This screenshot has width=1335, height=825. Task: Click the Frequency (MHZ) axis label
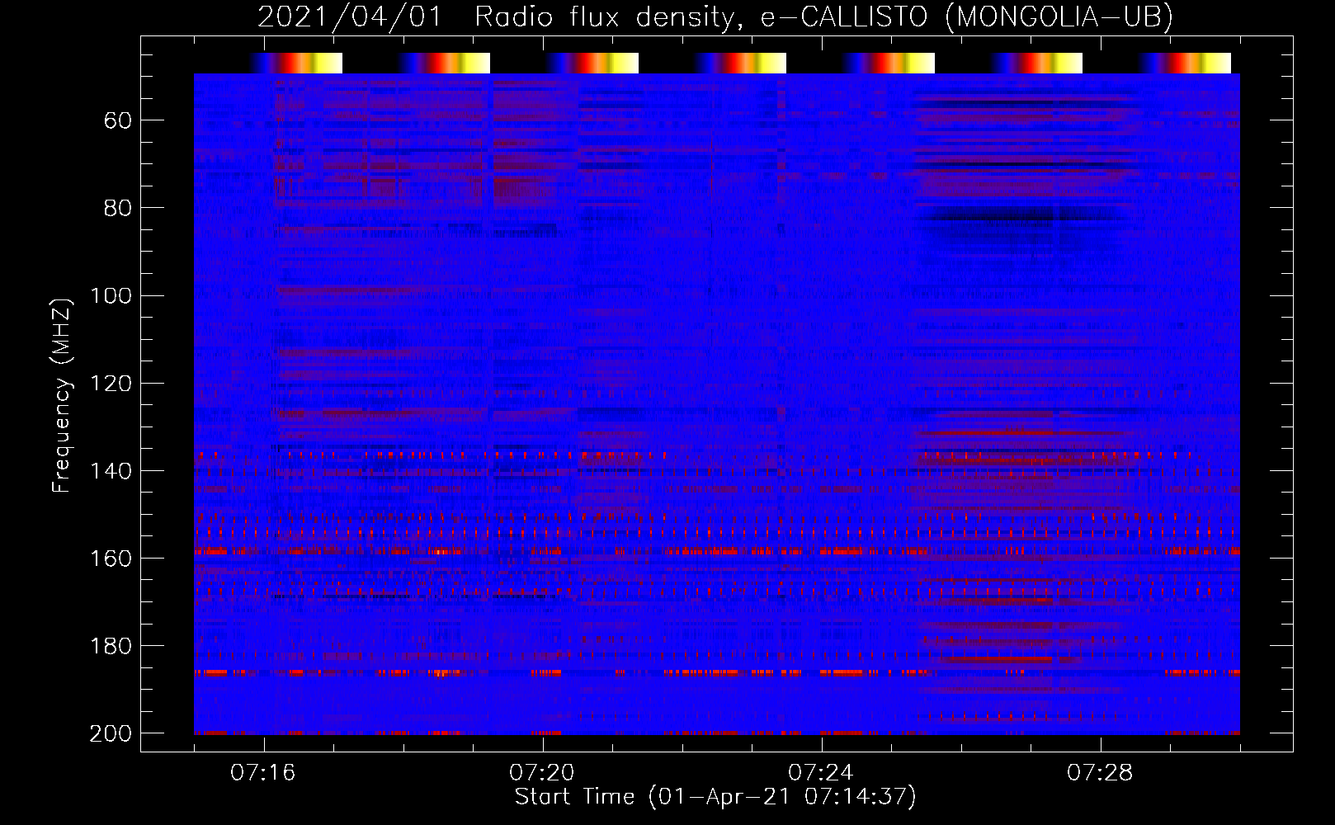coord(61,395)
